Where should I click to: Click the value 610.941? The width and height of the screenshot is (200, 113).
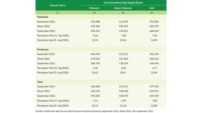click(x=154, y=91)
